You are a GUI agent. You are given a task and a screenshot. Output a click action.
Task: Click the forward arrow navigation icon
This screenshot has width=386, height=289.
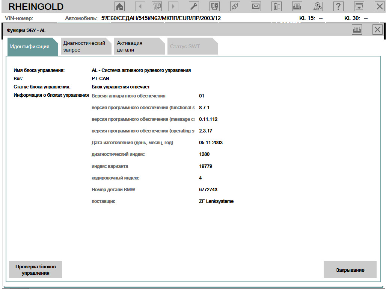[173, 6]
